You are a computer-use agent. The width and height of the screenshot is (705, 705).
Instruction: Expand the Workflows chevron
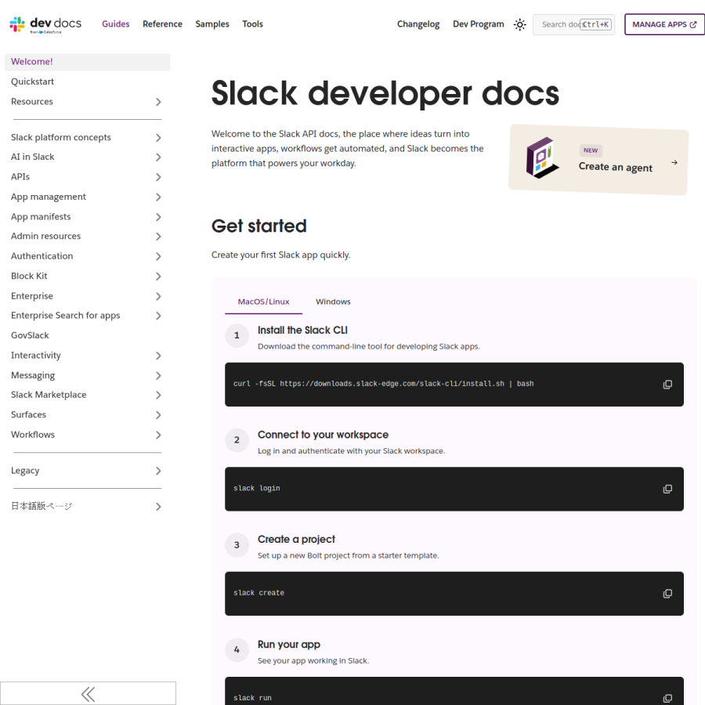tap(158, 436)
